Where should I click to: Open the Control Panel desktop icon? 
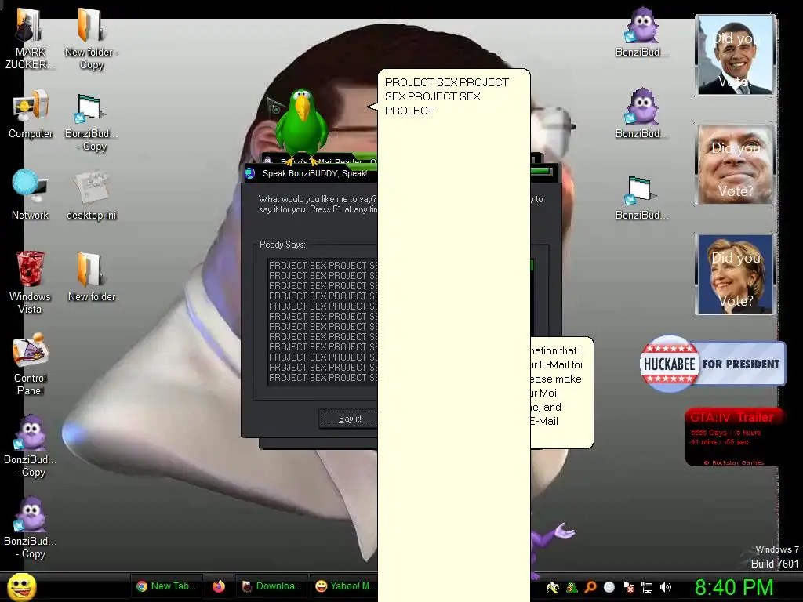click(30, 364)
